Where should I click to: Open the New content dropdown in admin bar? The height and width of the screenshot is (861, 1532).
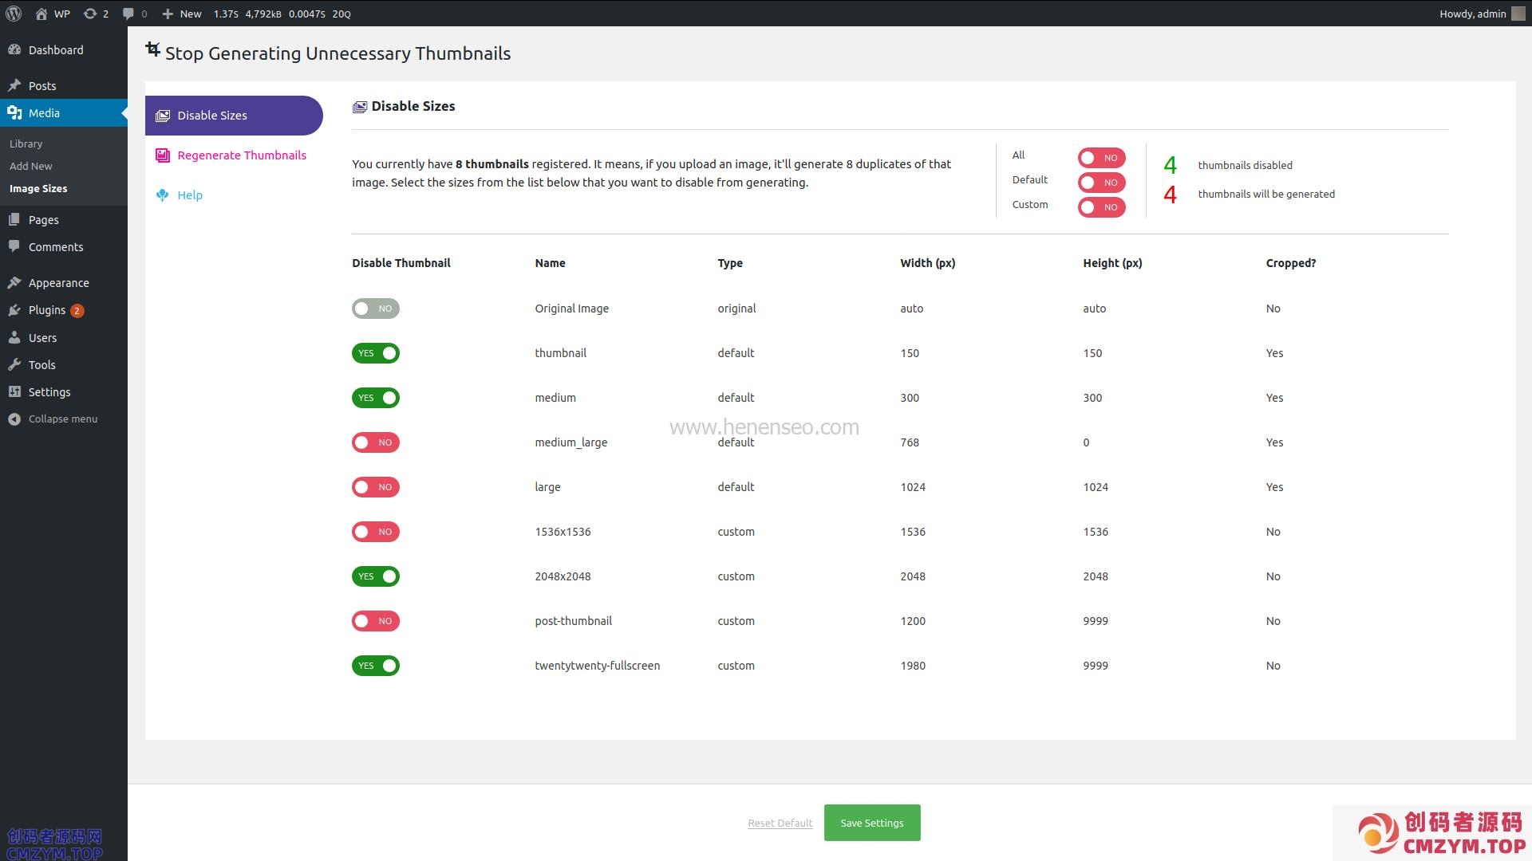(182, 14)
